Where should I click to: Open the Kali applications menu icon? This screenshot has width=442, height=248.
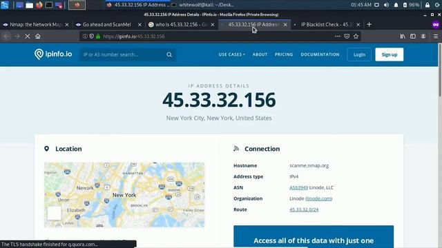coord(5,5)
